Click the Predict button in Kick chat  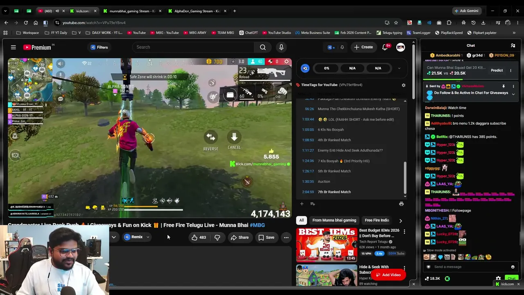pyautogui.click(x=497, y=70)
